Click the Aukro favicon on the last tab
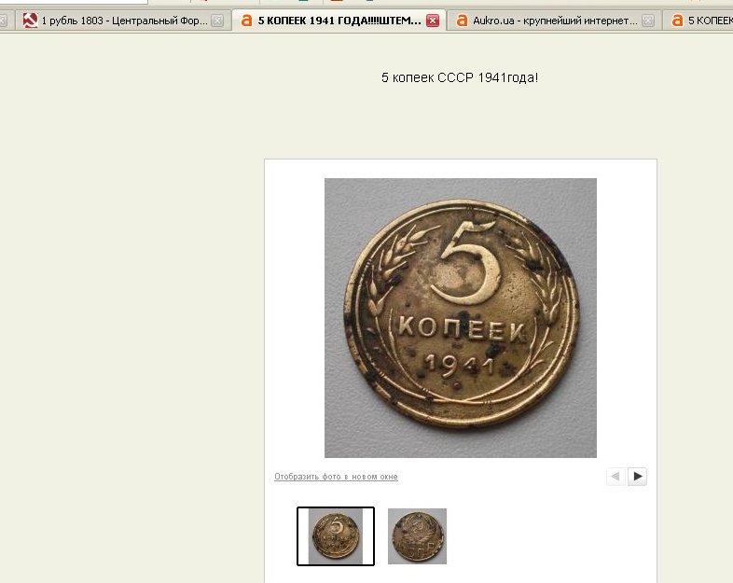733x583 pixels. pyautogui.click(x=677, y=21)
